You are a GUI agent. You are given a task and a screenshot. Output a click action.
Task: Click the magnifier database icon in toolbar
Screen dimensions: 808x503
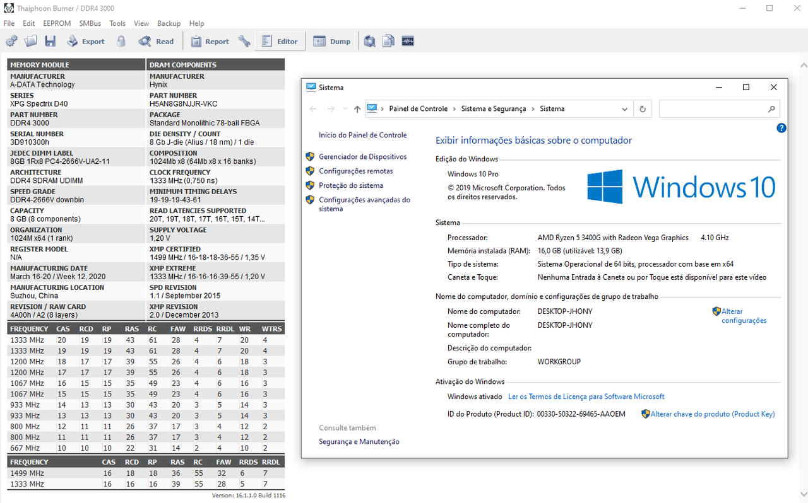tap(370, 42)
